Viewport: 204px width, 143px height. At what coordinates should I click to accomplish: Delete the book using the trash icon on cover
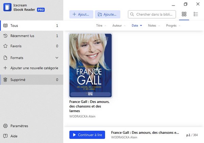point(106,39)
